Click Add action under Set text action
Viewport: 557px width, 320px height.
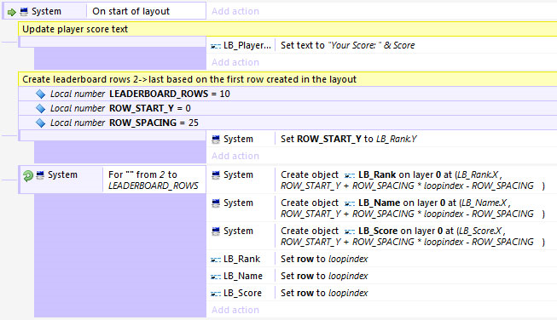tap(235, 62)
